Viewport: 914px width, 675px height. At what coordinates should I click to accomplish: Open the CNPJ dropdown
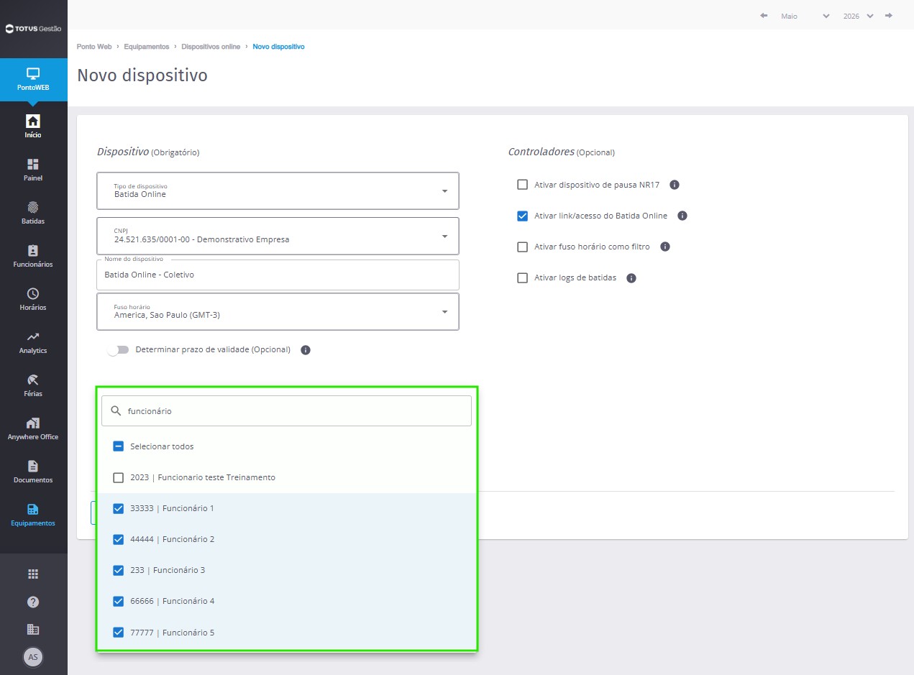278,236
